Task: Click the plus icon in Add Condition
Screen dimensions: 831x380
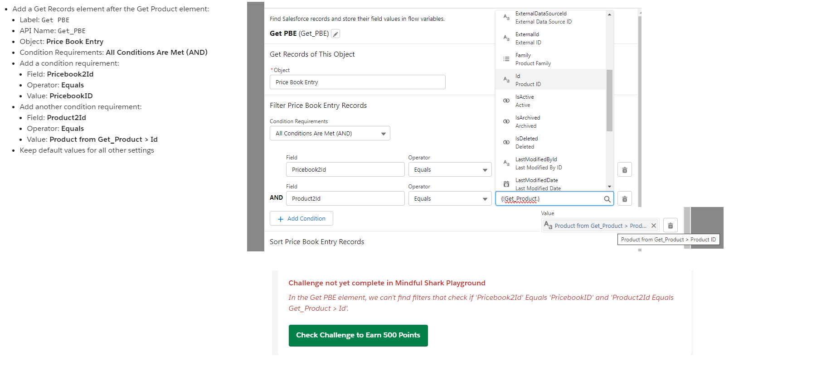Action: pyautogui.click(x=281, y=219)
